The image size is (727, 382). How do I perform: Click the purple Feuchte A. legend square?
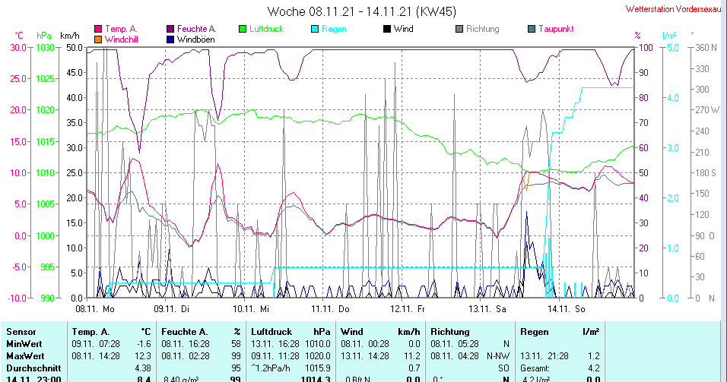click(170, 29)
